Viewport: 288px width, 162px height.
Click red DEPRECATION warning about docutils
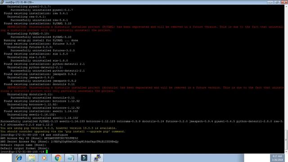pyautogui.click(x=142, y=89)
